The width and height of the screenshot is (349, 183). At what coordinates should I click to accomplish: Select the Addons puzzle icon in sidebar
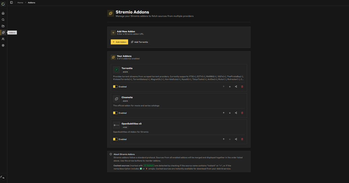[x=3, y=32]
